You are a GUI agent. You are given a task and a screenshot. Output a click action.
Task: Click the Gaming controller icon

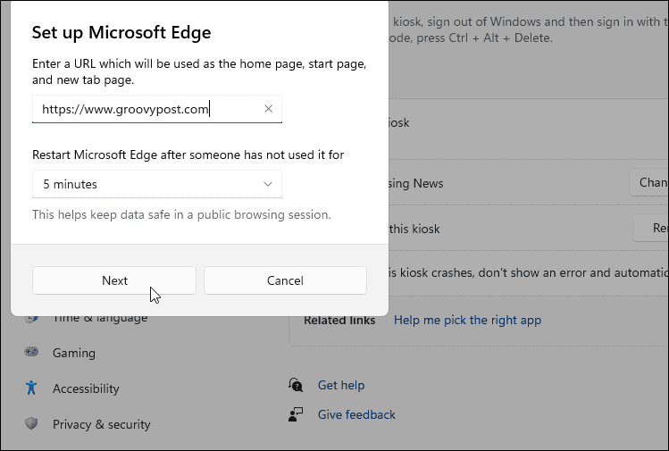[x=32, y=352]
